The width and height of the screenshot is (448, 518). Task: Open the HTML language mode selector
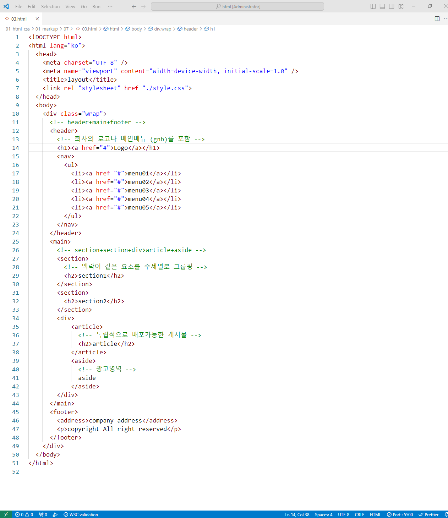(x=375, y=514)
